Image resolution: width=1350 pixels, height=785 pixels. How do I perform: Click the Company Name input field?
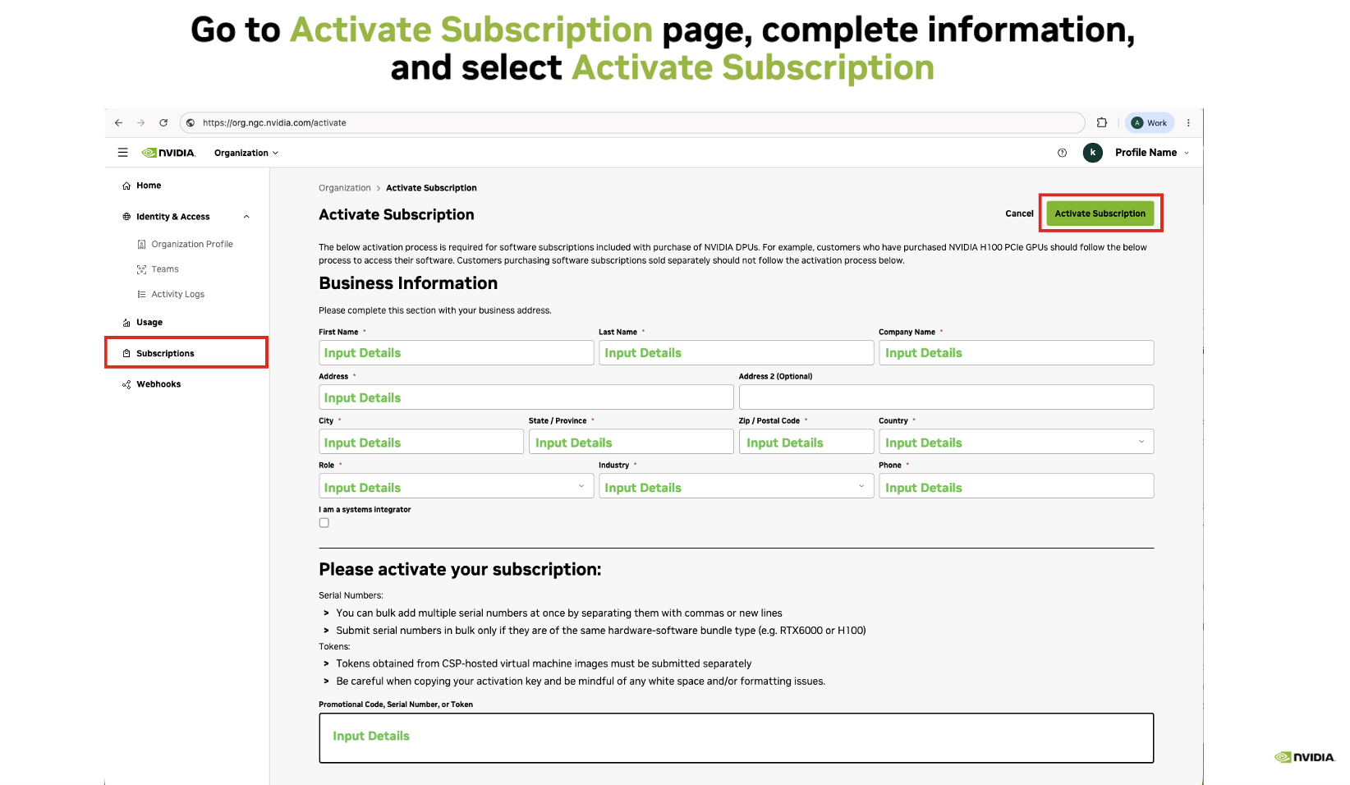(1017, 353)
